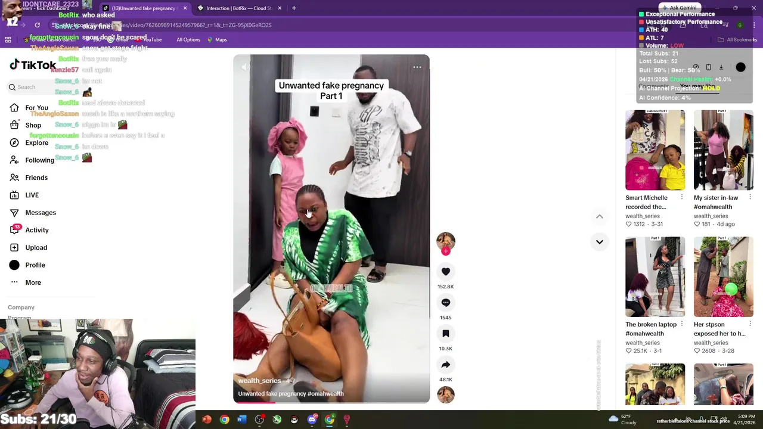Image resolution: width=763 pixels, height=429 pixels.
Task: Reload the page with the refresh icon
Action: (x=37, y=25)
